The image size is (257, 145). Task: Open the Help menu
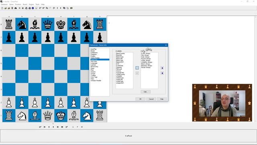click(43, 4)
